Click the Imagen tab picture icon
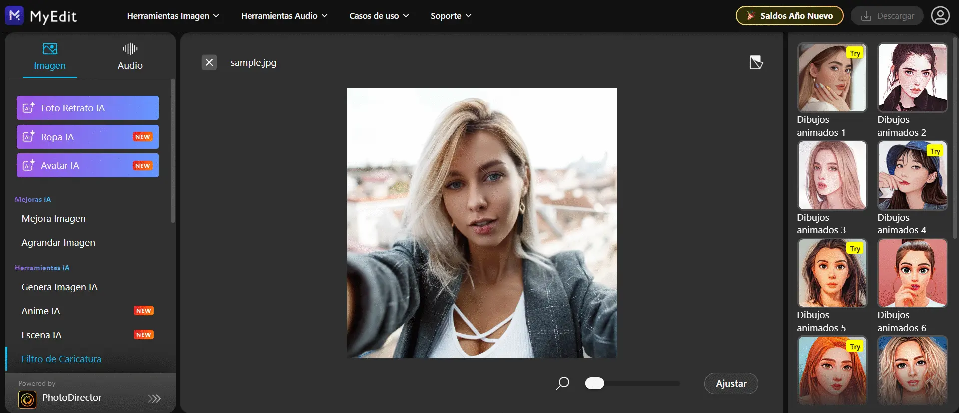 click(x=50, y=49)
